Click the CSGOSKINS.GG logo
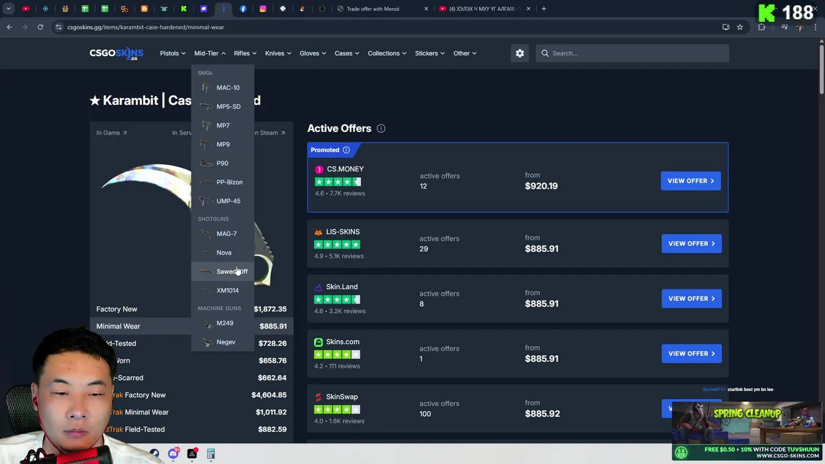 click(116, 53)
